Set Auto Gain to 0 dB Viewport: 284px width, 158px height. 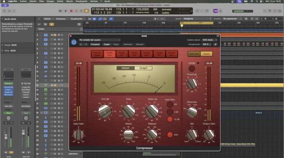(170, 112)
